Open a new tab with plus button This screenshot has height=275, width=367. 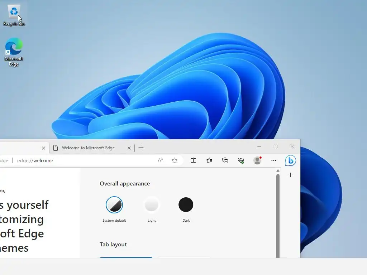coord(141,148)
